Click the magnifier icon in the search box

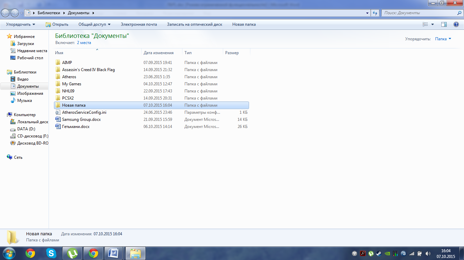pos(459,13)
